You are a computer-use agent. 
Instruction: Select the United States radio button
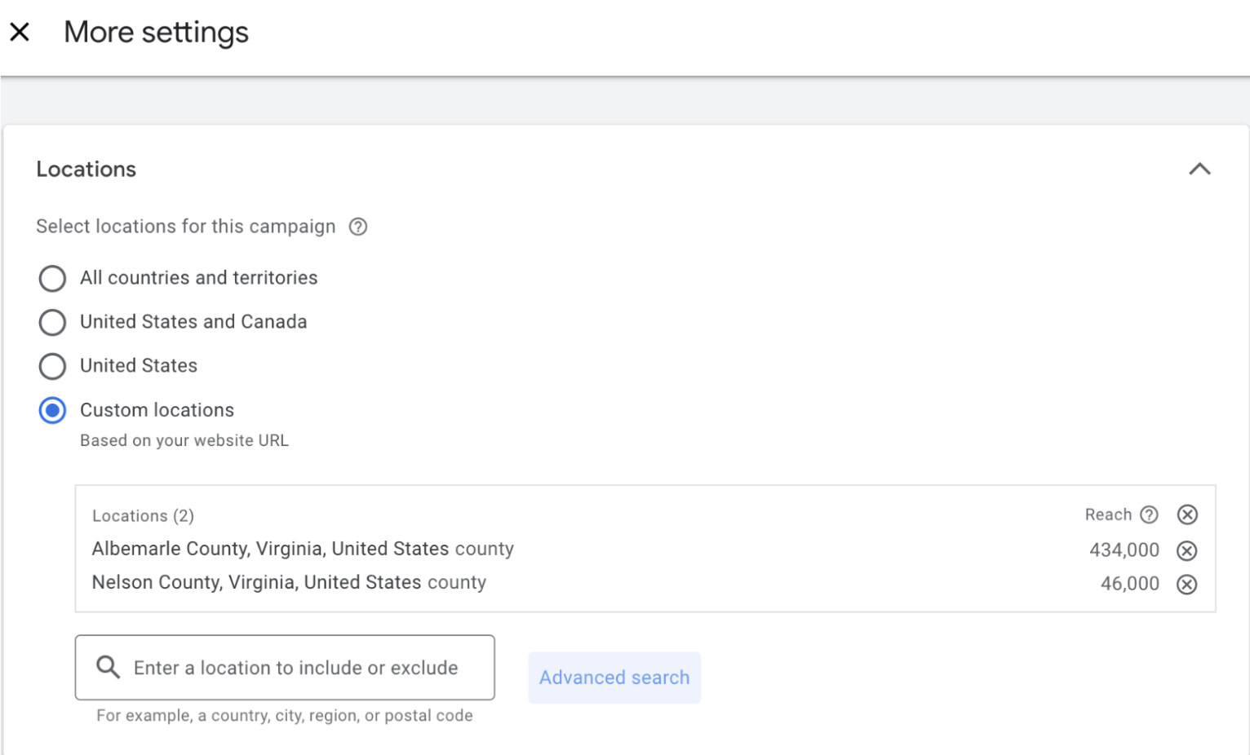(x=52, y=366)
